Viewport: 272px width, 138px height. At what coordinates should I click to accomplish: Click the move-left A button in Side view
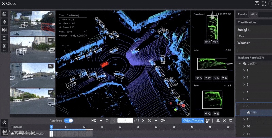point(199,78)
